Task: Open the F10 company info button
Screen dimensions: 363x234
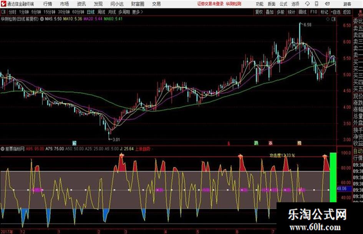Action: click(313, 12)
